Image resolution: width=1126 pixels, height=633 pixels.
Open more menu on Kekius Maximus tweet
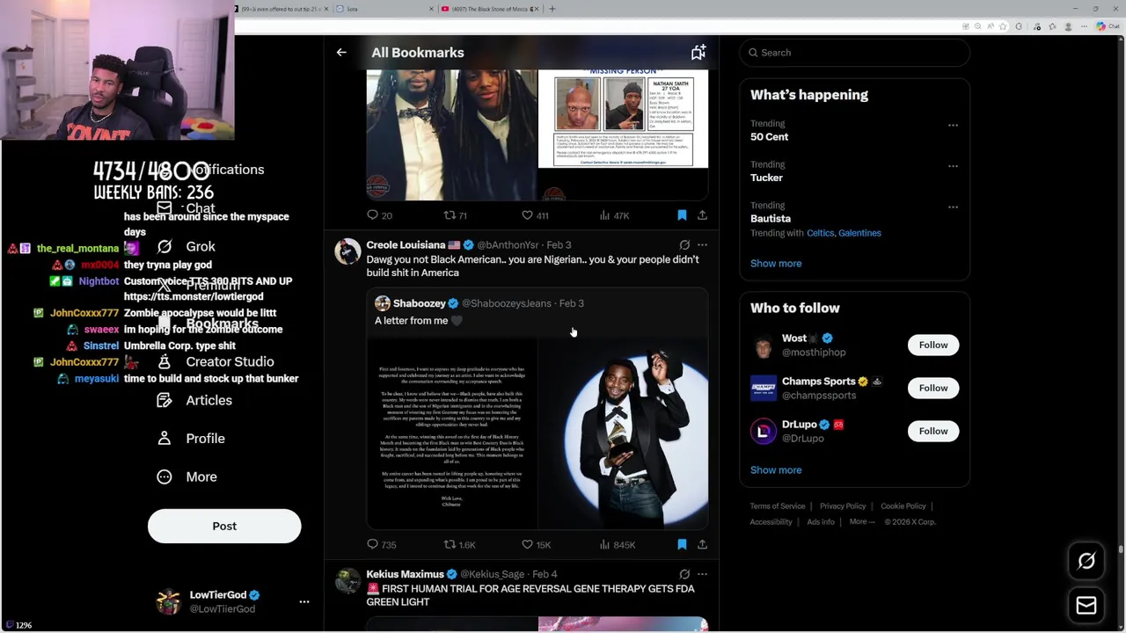(702, 574)
